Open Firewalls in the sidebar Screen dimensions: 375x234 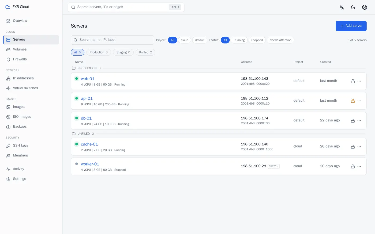click(31, 59)
